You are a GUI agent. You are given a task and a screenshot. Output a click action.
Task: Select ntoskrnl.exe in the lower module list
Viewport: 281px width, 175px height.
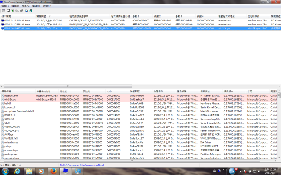(x=11, y=96)
